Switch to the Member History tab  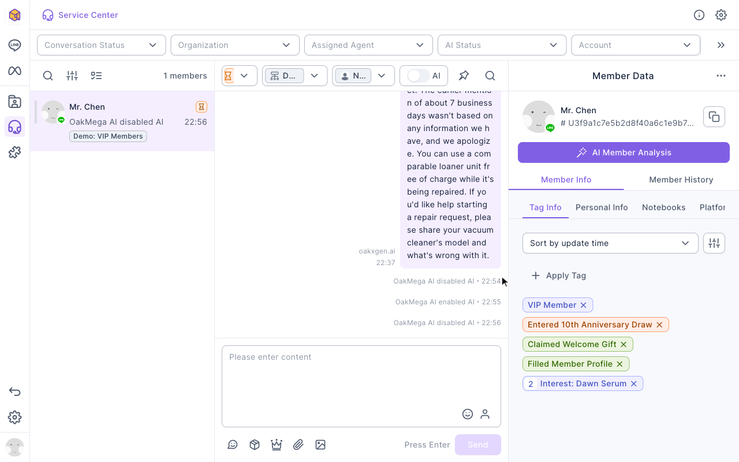pos(681,180)
